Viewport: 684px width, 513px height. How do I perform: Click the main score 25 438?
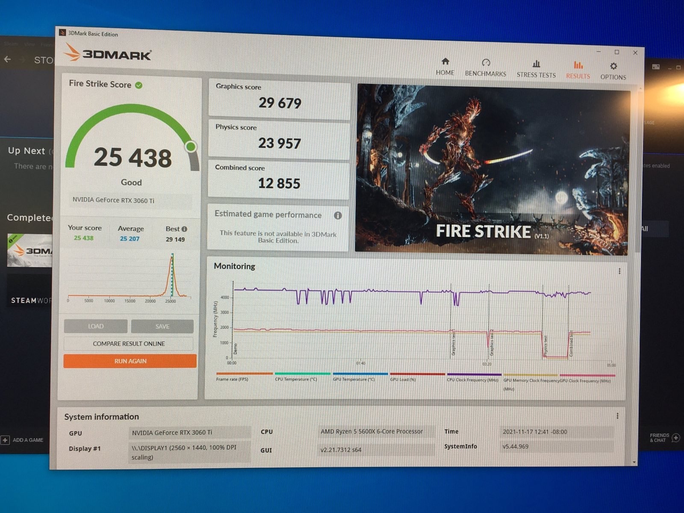pyautogui.click(x=133, y=157)
